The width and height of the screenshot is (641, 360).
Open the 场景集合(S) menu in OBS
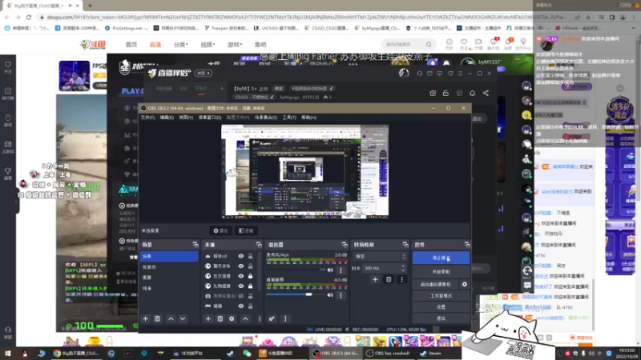coord(266,118)
